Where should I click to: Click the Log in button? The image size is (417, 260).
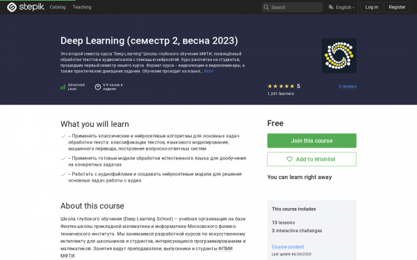(x=372, y=7)
